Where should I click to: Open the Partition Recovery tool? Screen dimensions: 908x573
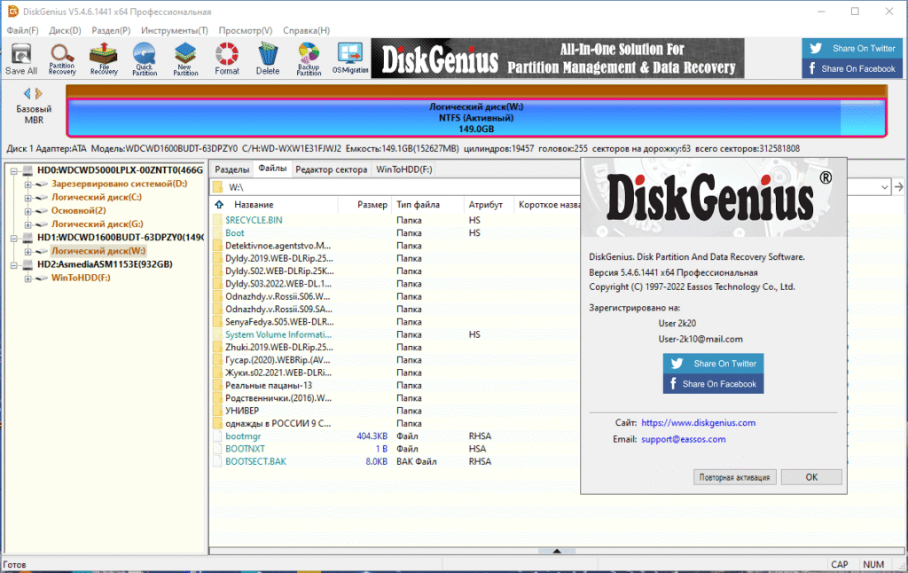(62, 59)
